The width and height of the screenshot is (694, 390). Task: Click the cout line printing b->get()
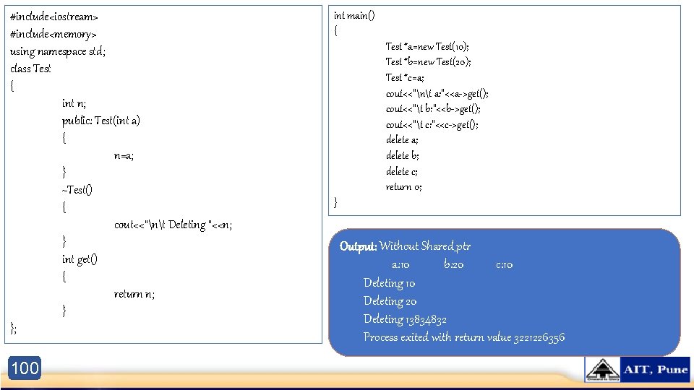tap(433, 109)
